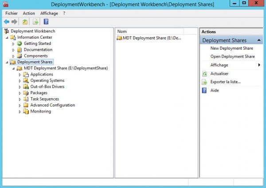The image size is (266, 188).
Task: Click the green Getting Started icon
Action: pos(20,44)
